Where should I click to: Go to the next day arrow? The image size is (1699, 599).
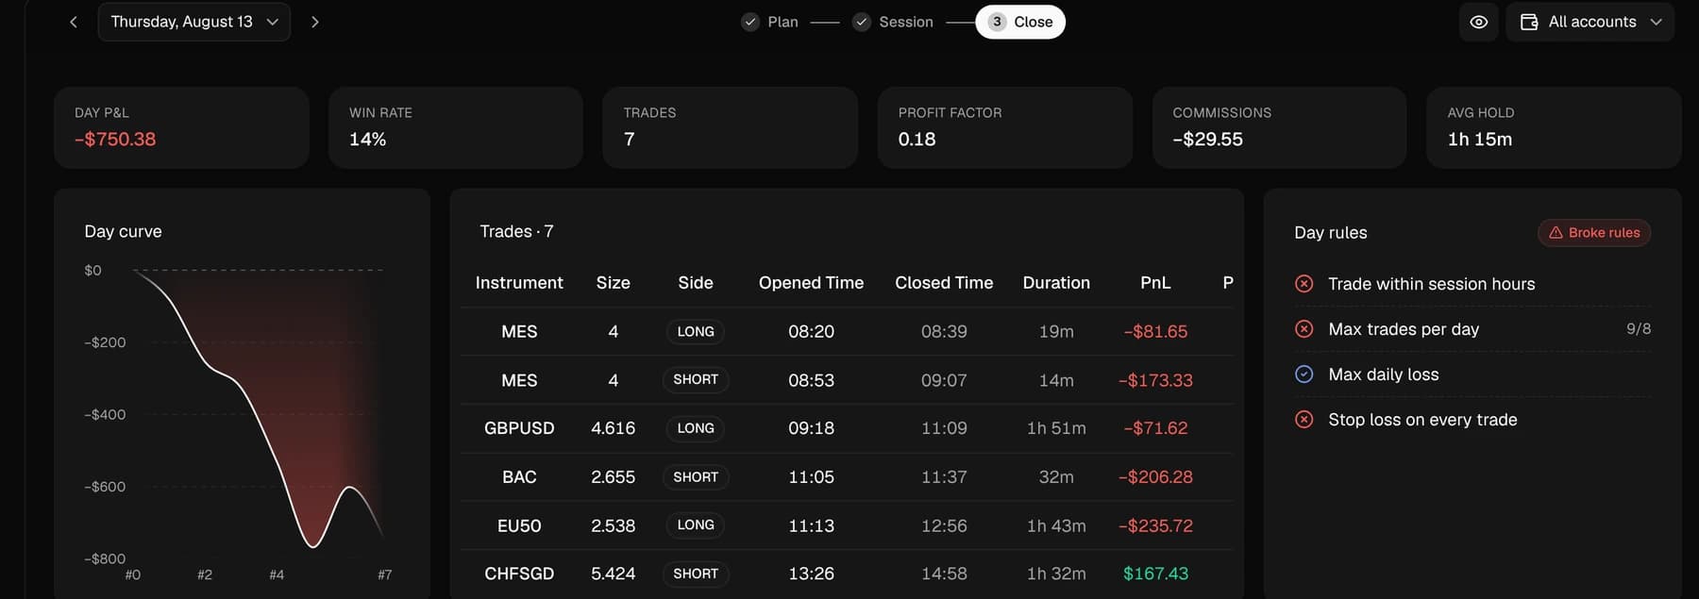pyautogui.click(x=315, y=22)
